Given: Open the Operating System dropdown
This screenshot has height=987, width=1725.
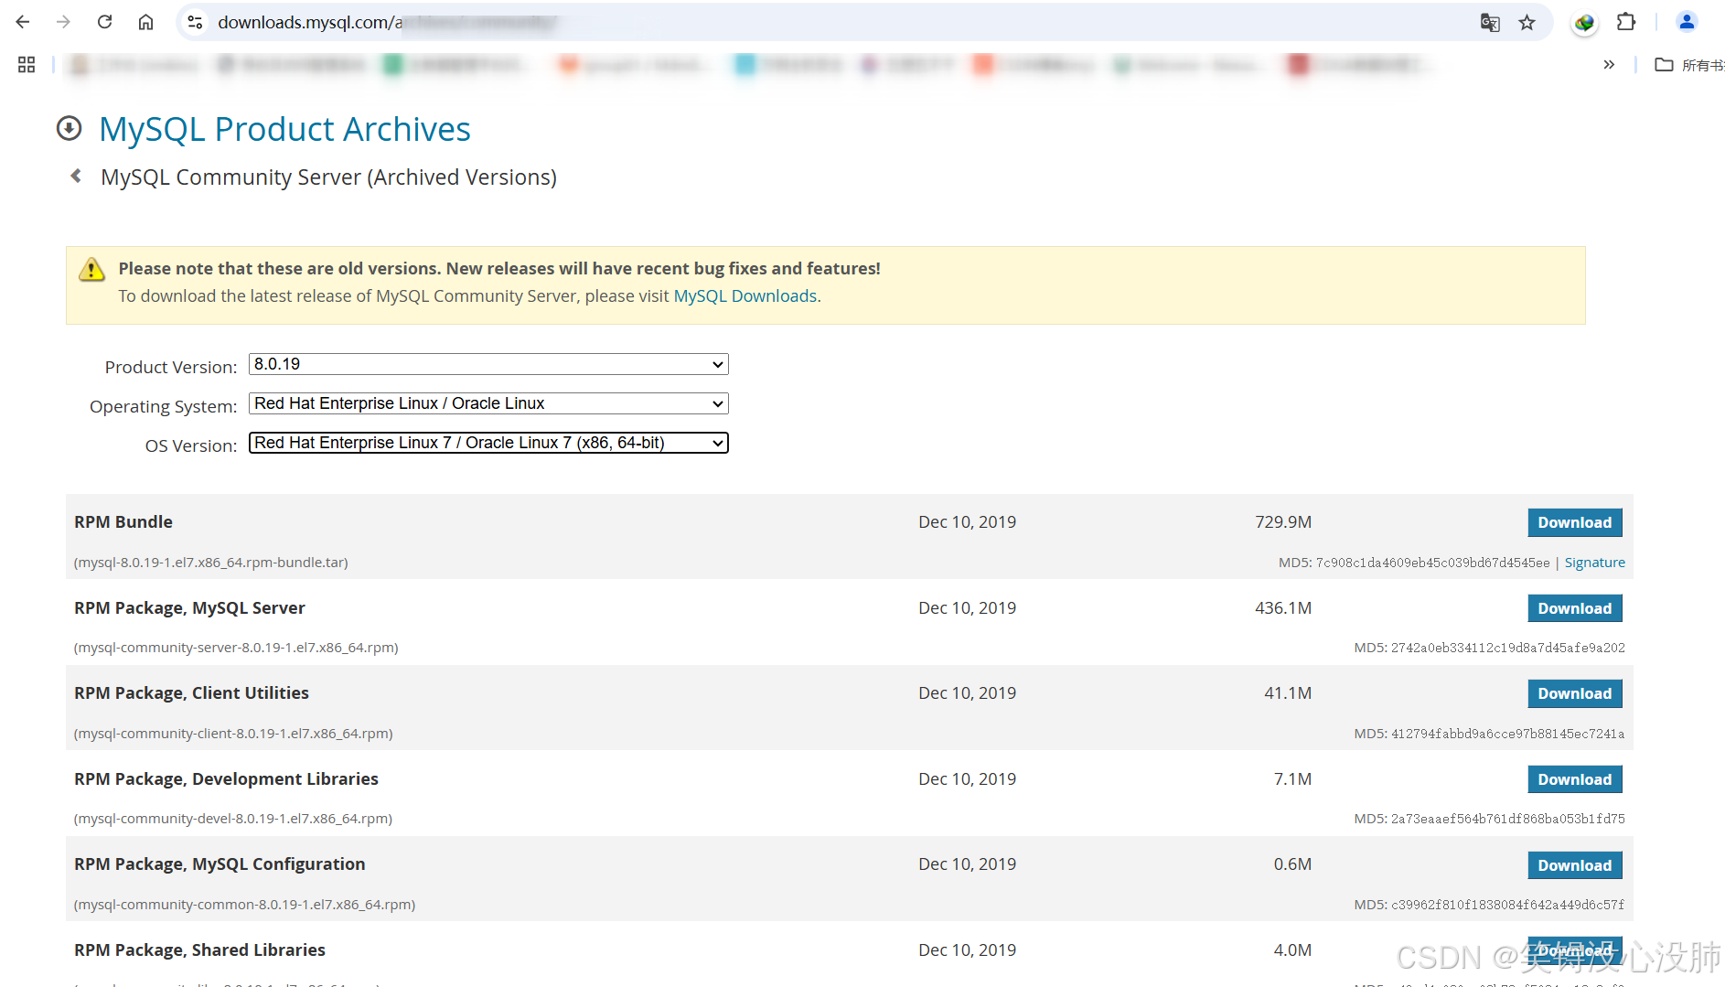Looking at the screenshot, I should pyautogui.click(x=488, y=403).
